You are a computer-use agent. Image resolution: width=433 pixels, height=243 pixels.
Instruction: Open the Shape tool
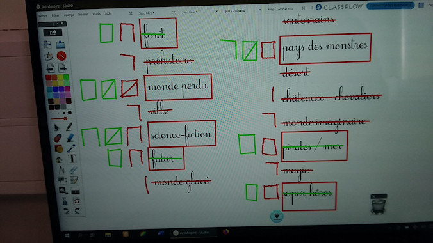point(58,148)
